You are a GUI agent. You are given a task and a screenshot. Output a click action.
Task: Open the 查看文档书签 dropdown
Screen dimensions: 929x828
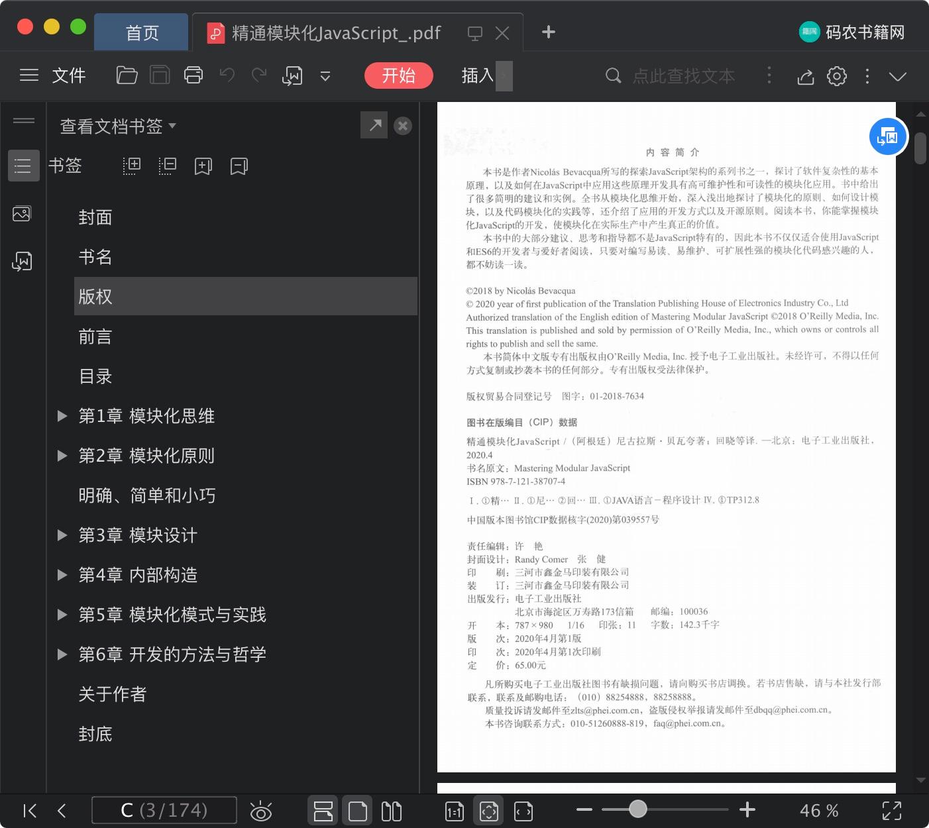tap(118, 126)
